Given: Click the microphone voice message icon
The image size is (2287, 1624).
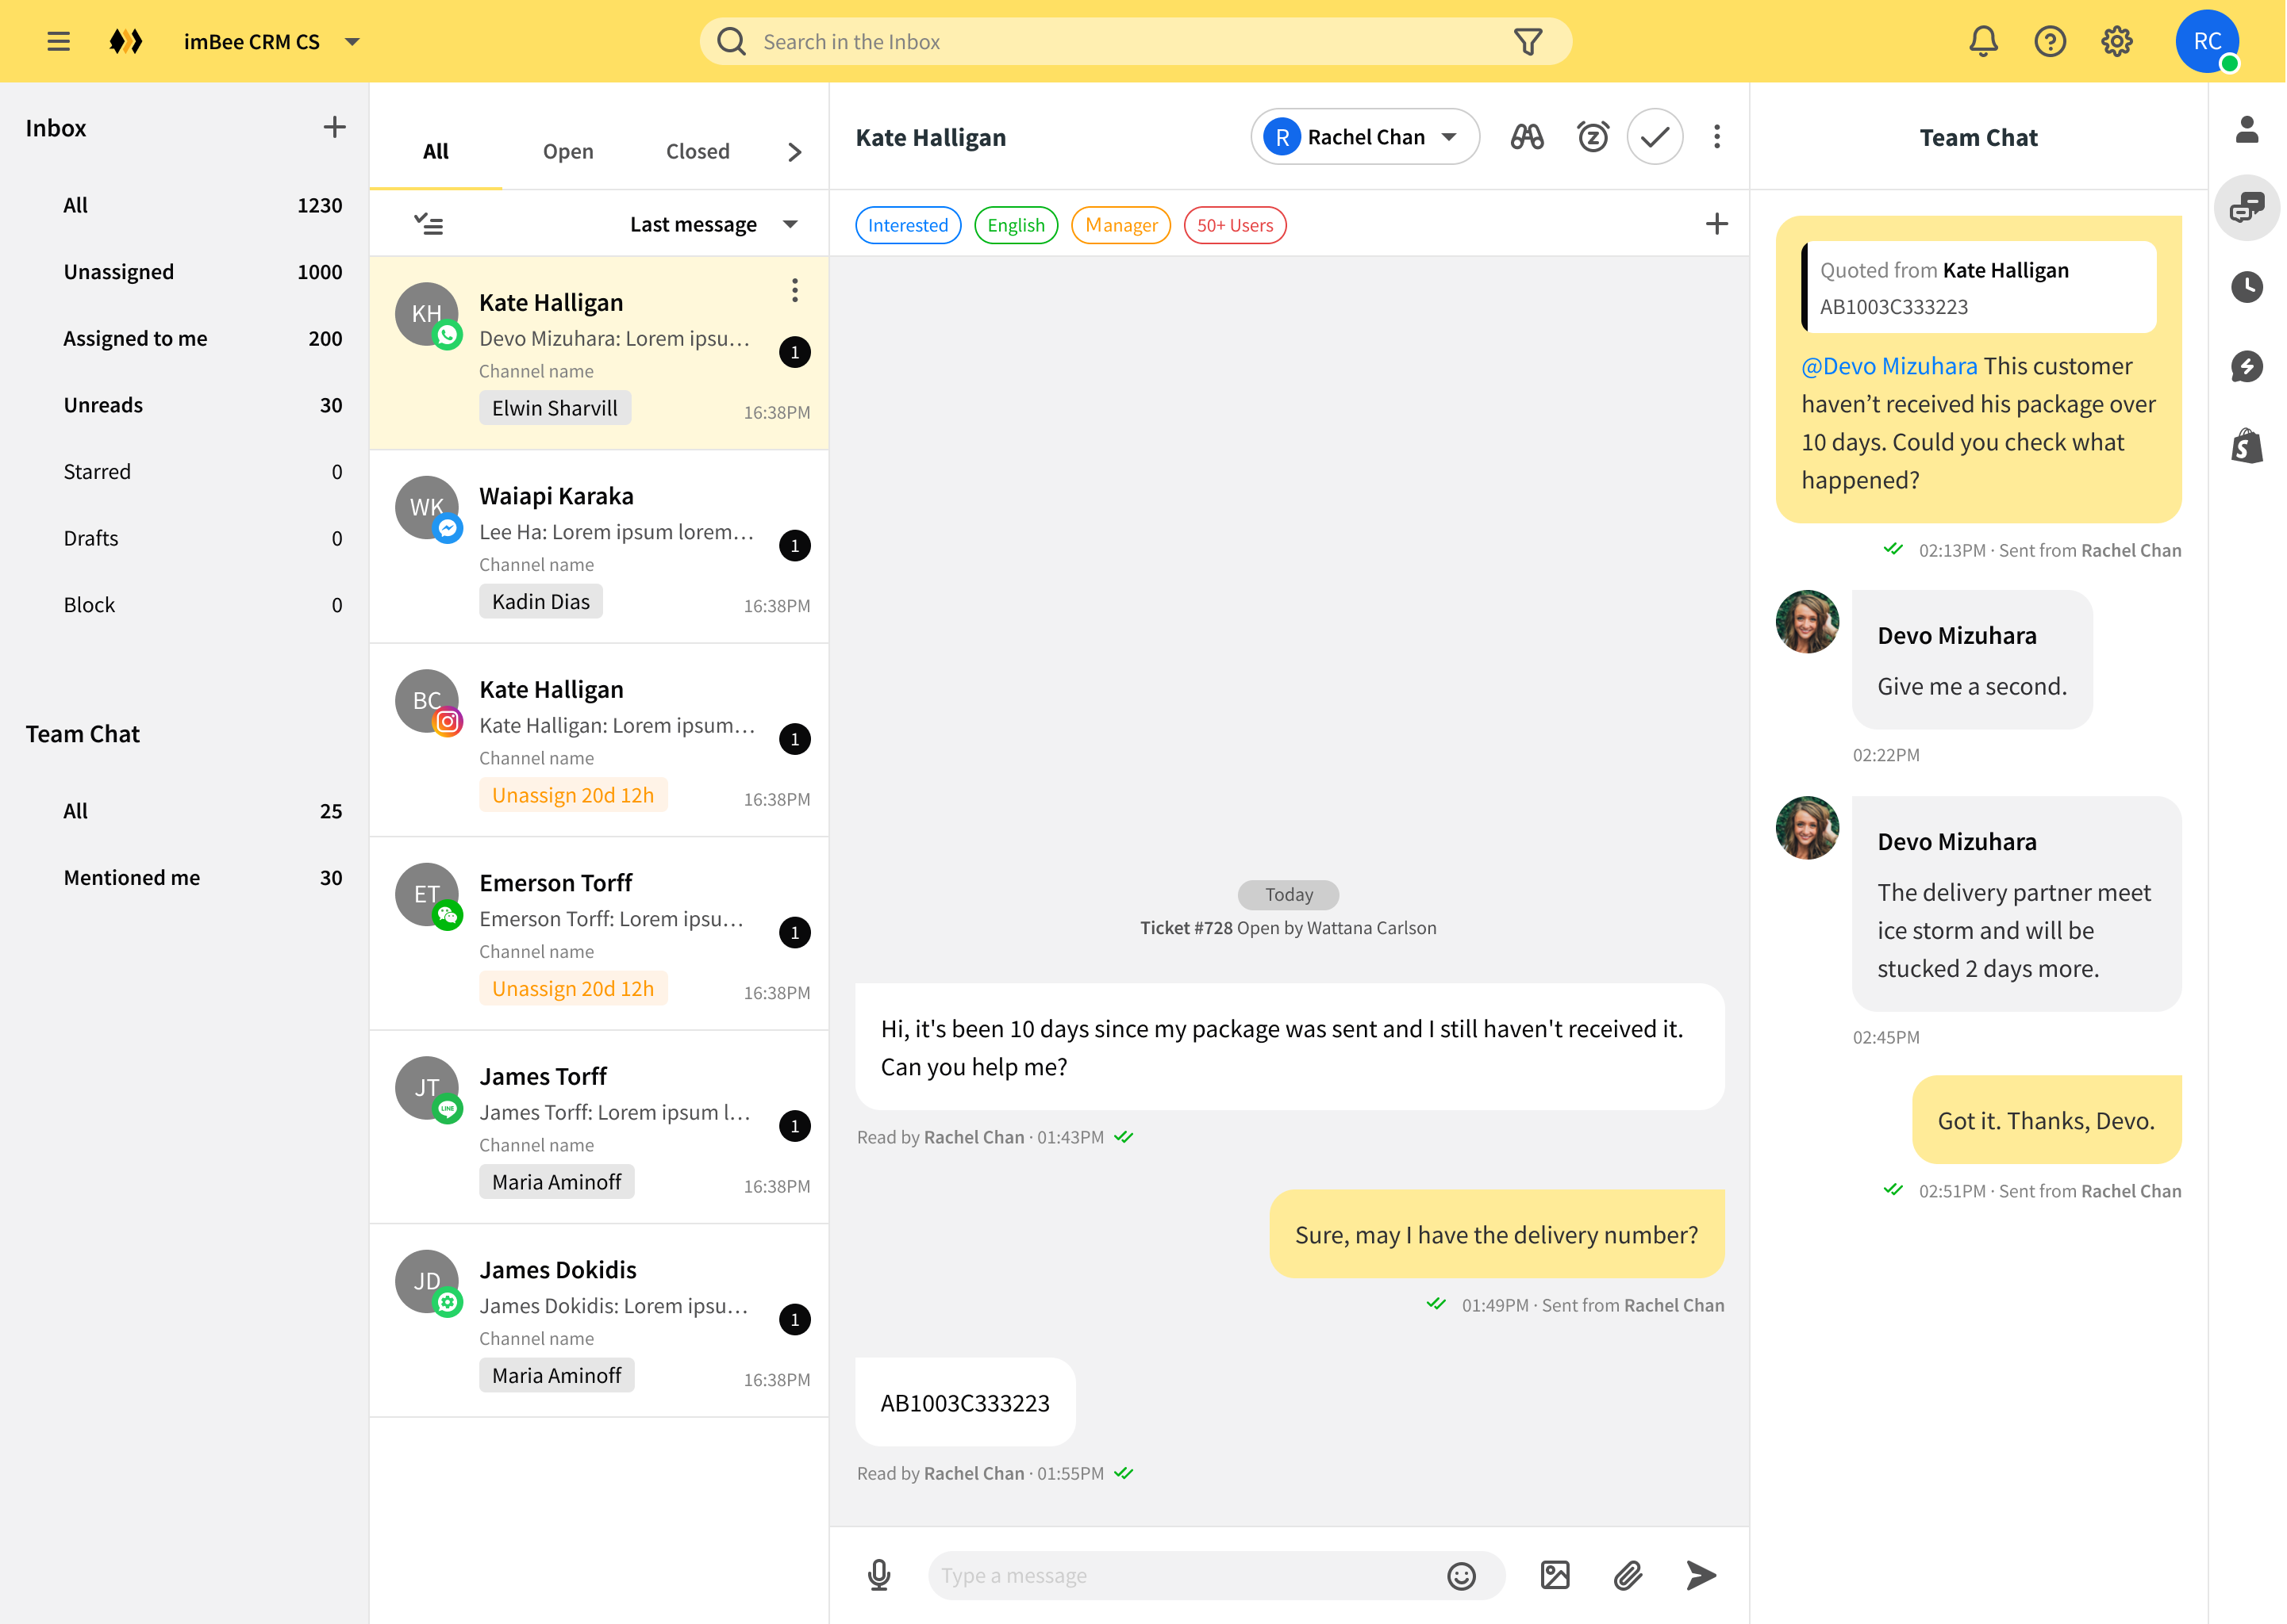Looking at the screenshot, I should (878, 1575).
